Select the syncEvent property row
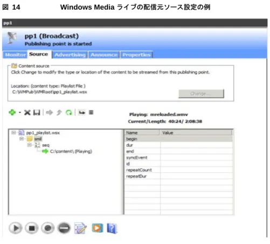 [178, 157]
